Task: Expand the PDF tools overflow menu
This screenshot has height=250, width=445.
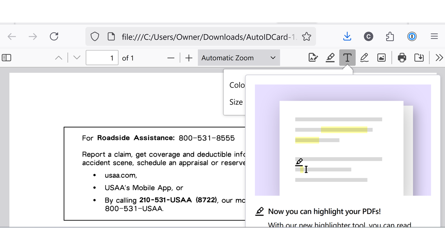Action: click(x=439, y=58)
